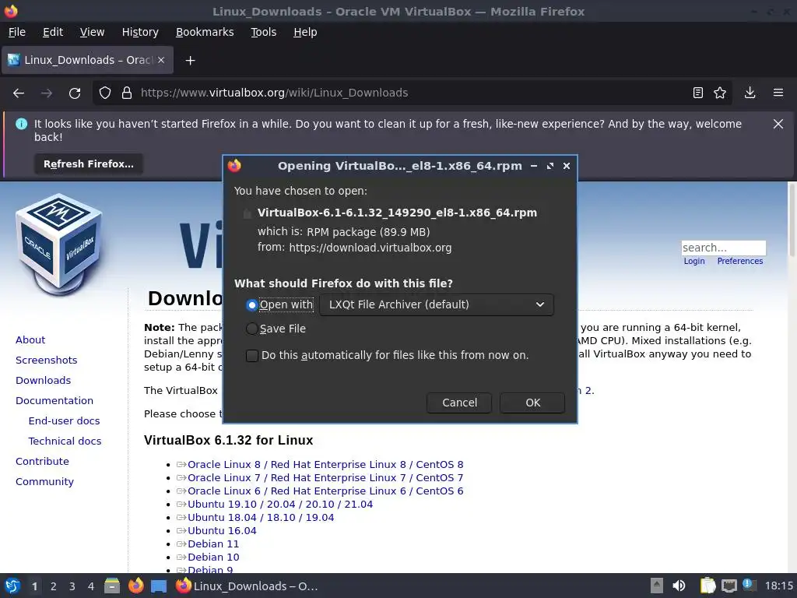Image resolution: width=797 pixels, height=598 pixels.
Task: Click the Firefox icon in dialog title bar
Action: (x=234, y=166)
